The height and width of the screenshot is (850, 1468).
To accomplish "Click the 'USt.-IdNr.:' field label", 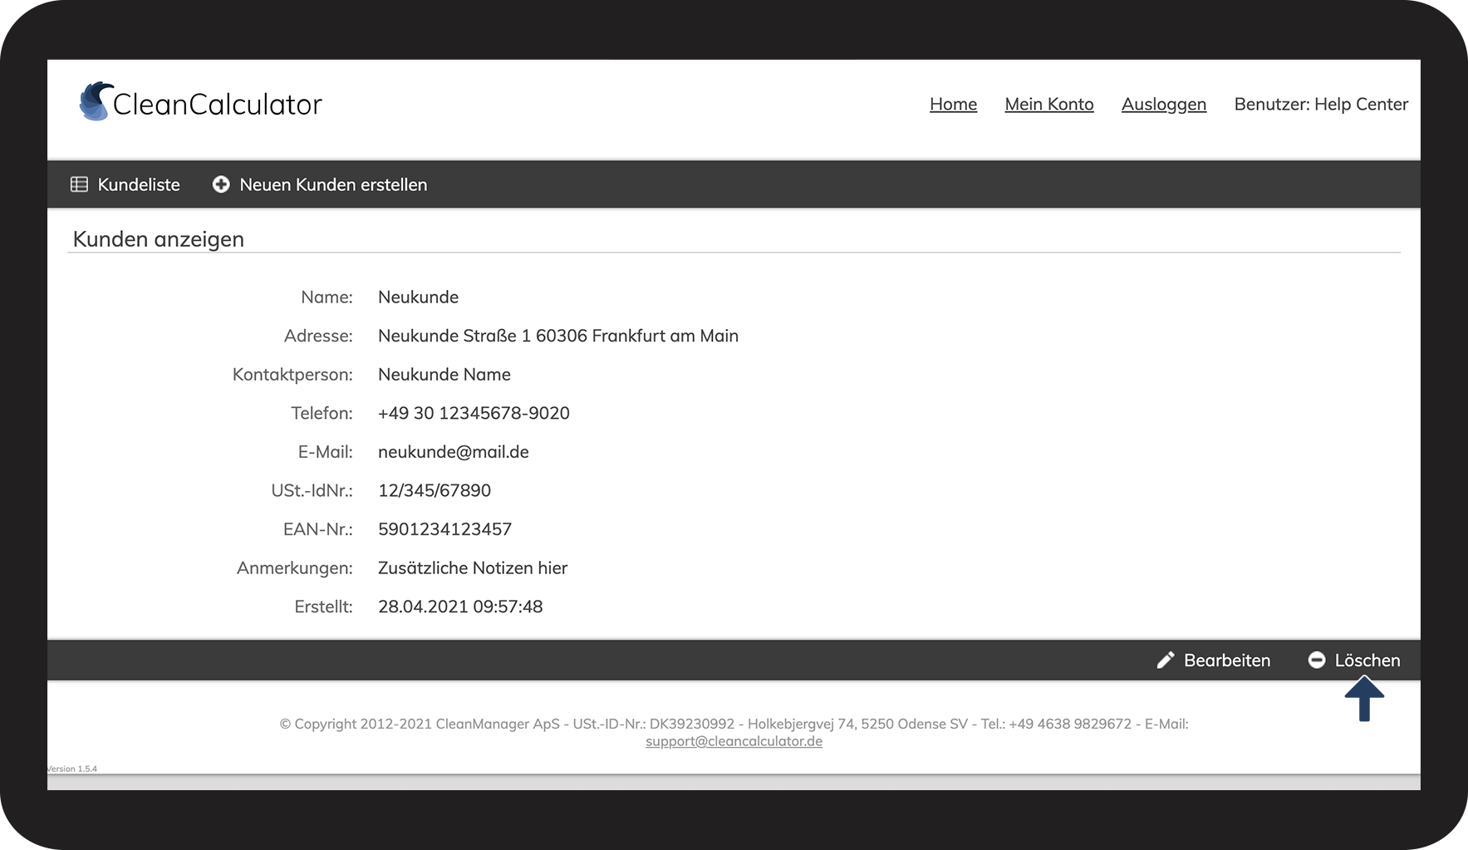I will [x=312, y=490].
